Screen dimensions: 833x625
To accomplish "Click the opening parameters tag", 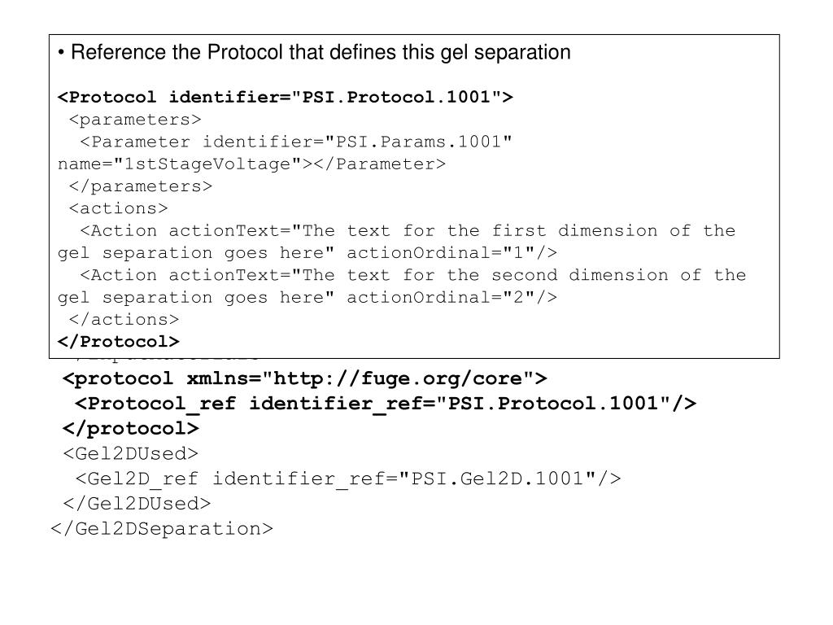I will tap(136, 120).
